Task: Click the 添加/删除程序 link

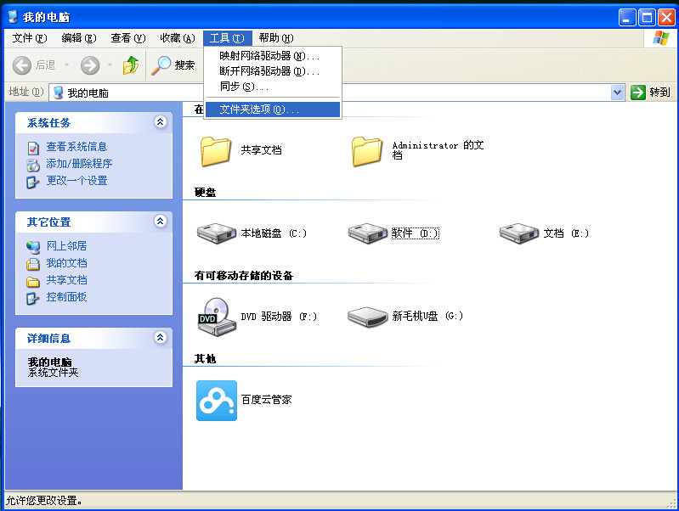Action: click(79, 164)
